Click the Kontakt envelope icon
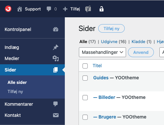The width and height of the screenshot is (164, 125). tap(56, 115)
